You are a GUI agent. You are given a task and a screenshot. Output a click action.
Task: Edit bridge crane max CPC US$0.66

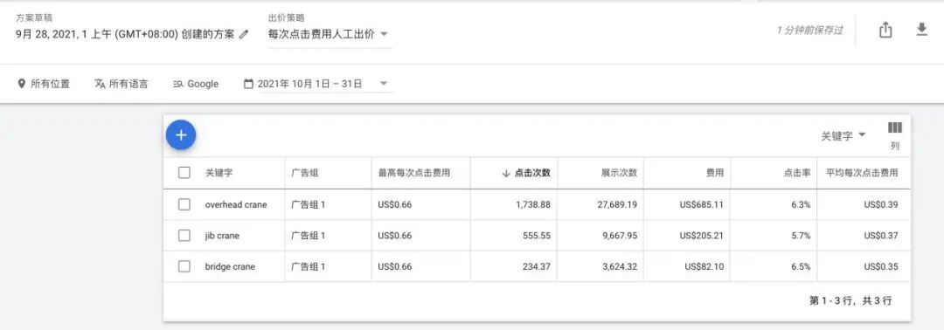(395, 266)
